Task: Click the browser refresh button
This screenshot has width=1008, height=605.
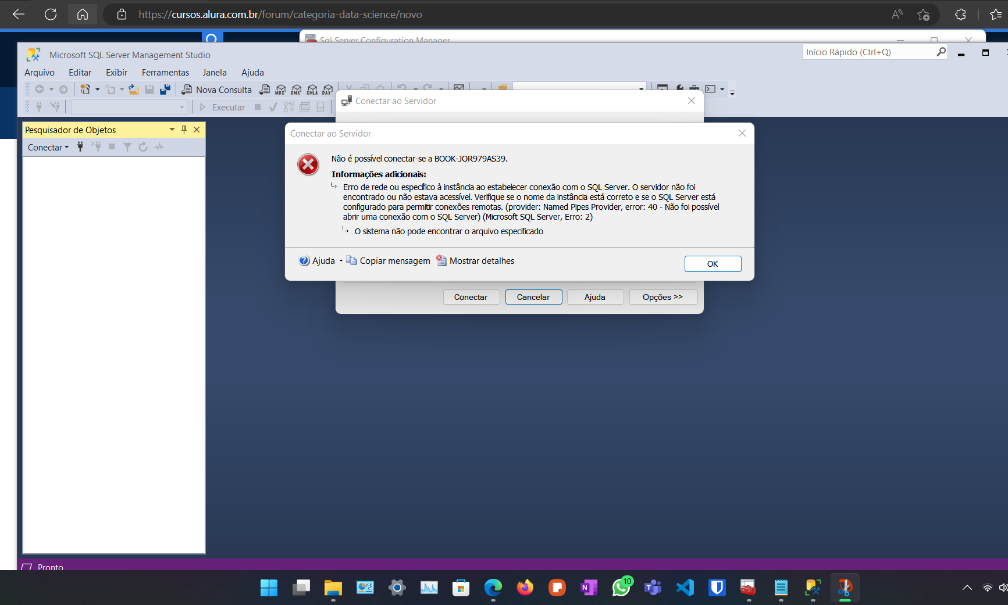Action: tap(51, 15)
